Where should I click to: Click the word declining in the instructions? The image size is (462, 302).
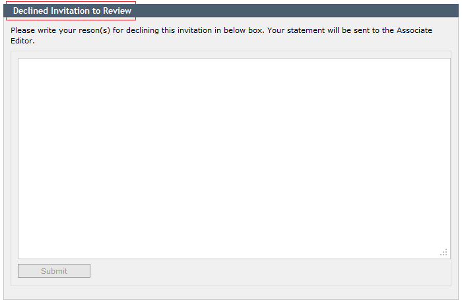point(143,30)
